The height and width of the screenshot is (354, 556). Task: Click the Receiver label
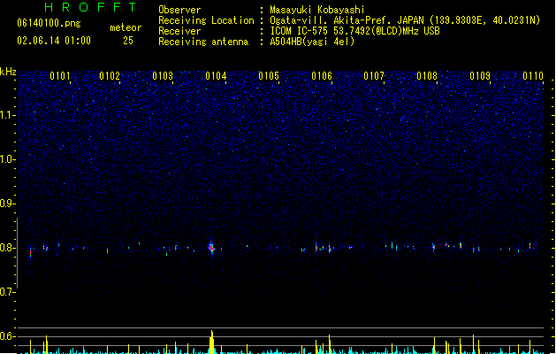[179, 31]
